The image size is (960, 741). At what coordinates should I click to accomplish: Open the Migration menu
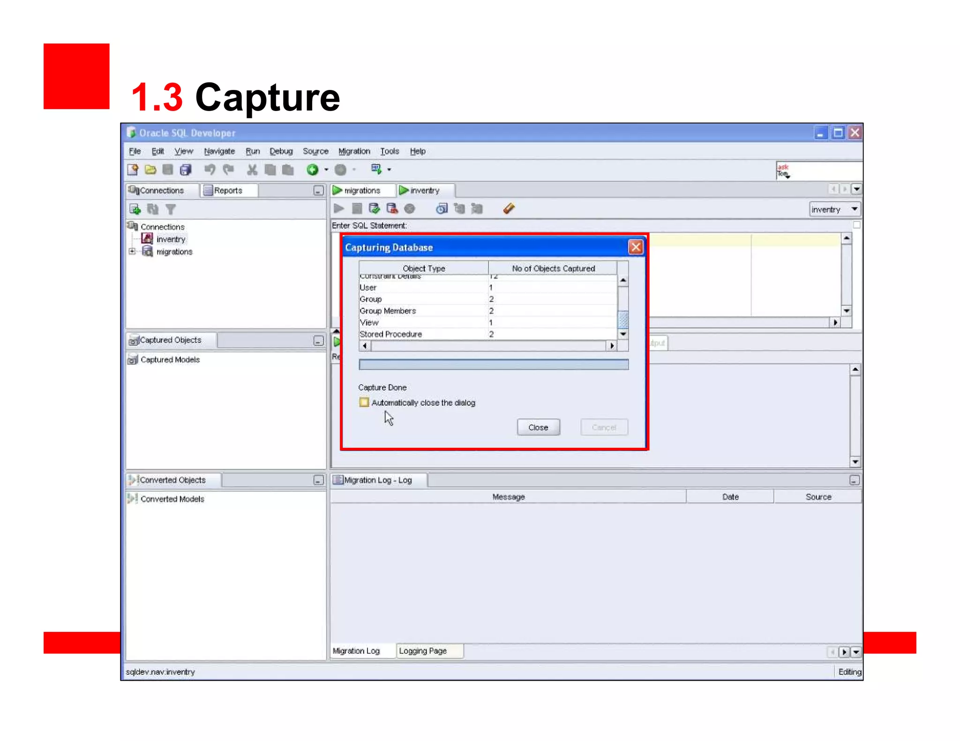click(x=354, y=151)
